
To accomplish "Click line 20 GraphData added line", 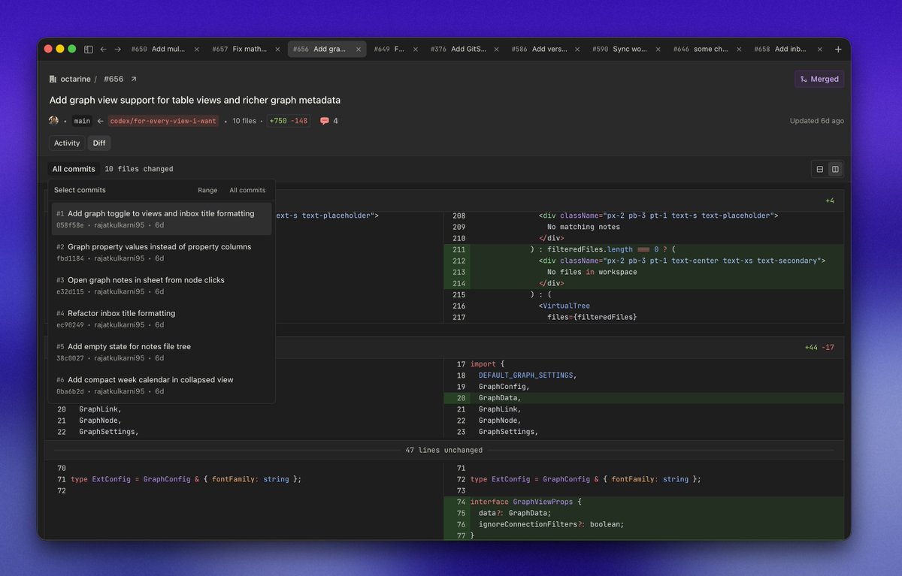I will (500, 398).
